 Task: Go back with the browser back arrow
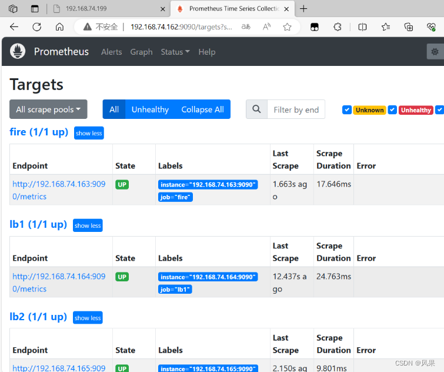click(x=14, y=27)
